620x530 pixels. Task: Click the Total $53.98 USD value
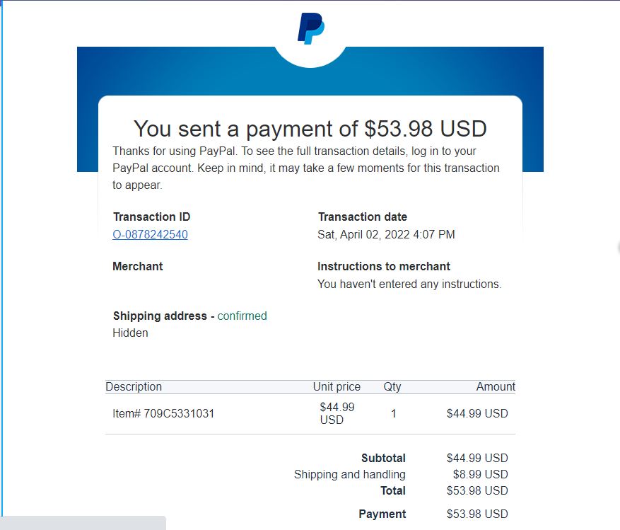pos(477,490)
